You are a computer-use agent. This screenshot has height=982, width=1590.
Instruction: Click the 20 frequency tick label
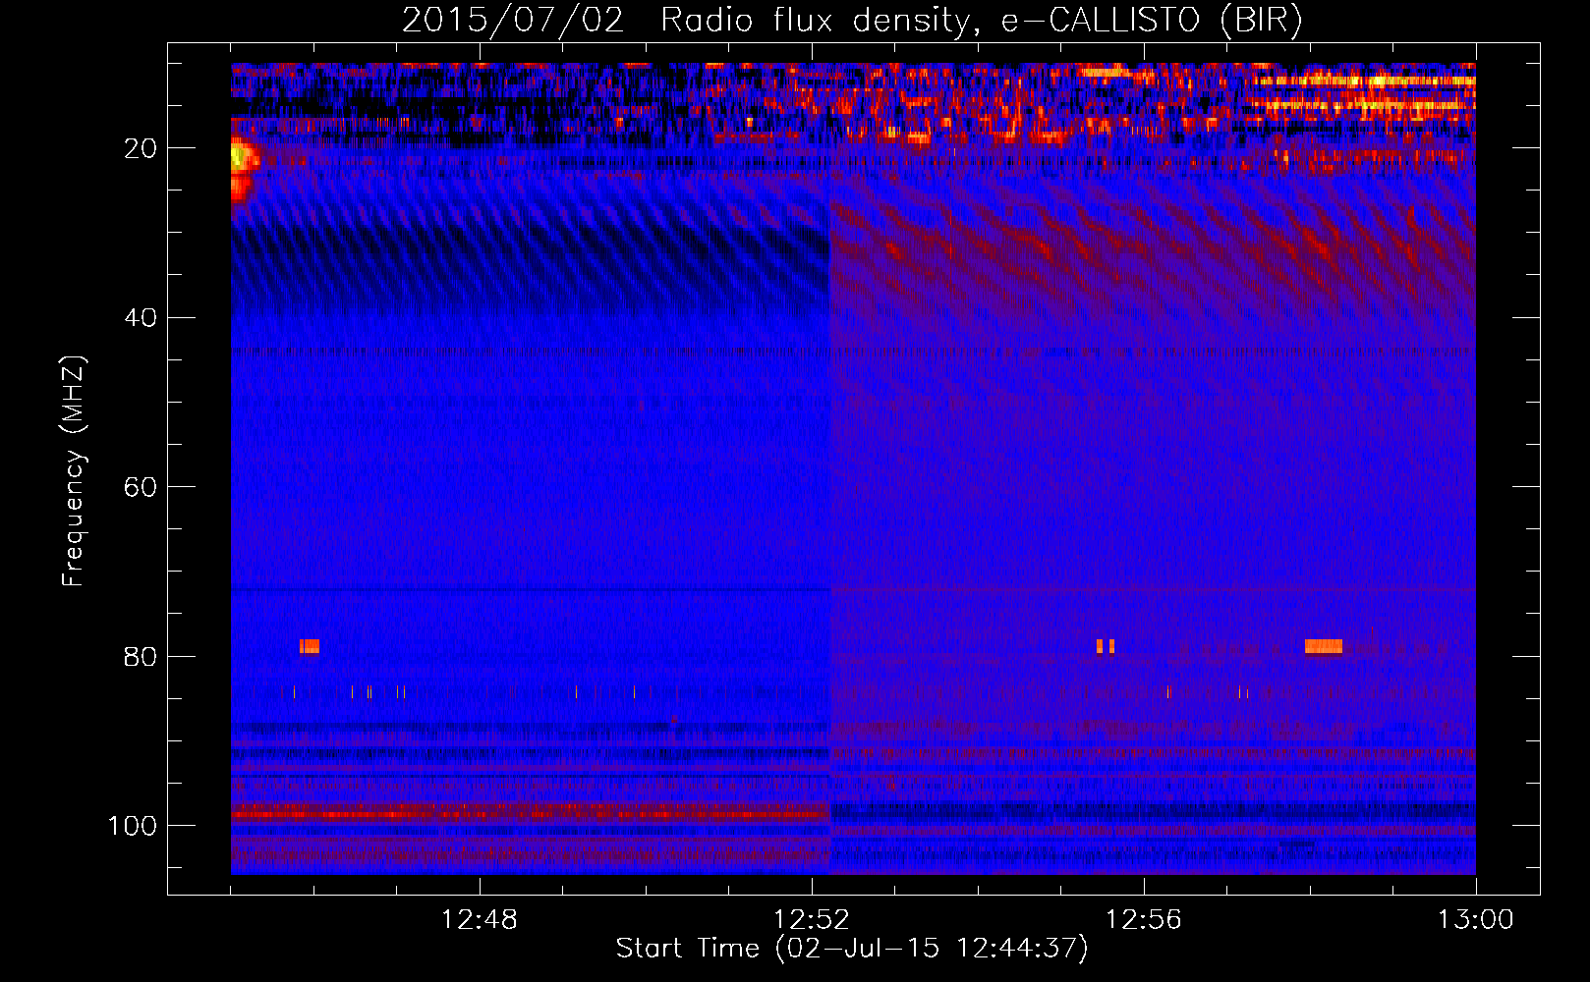[141, 148]
